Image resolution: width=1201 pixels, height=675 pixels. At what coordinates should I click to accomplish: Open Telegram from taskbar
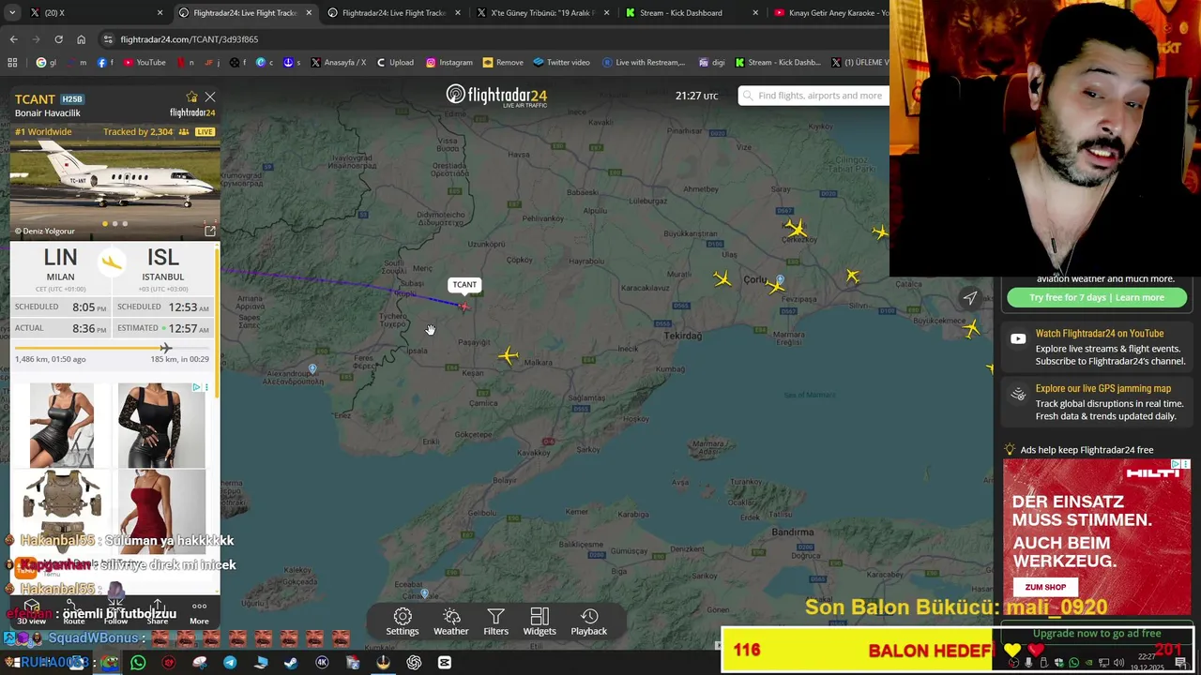(x=230, y=663)
